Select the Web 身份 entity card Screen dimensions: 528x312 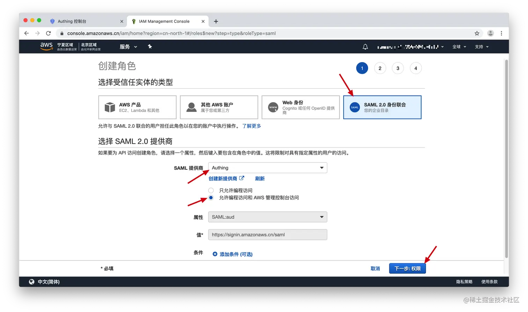pos(301,107)
